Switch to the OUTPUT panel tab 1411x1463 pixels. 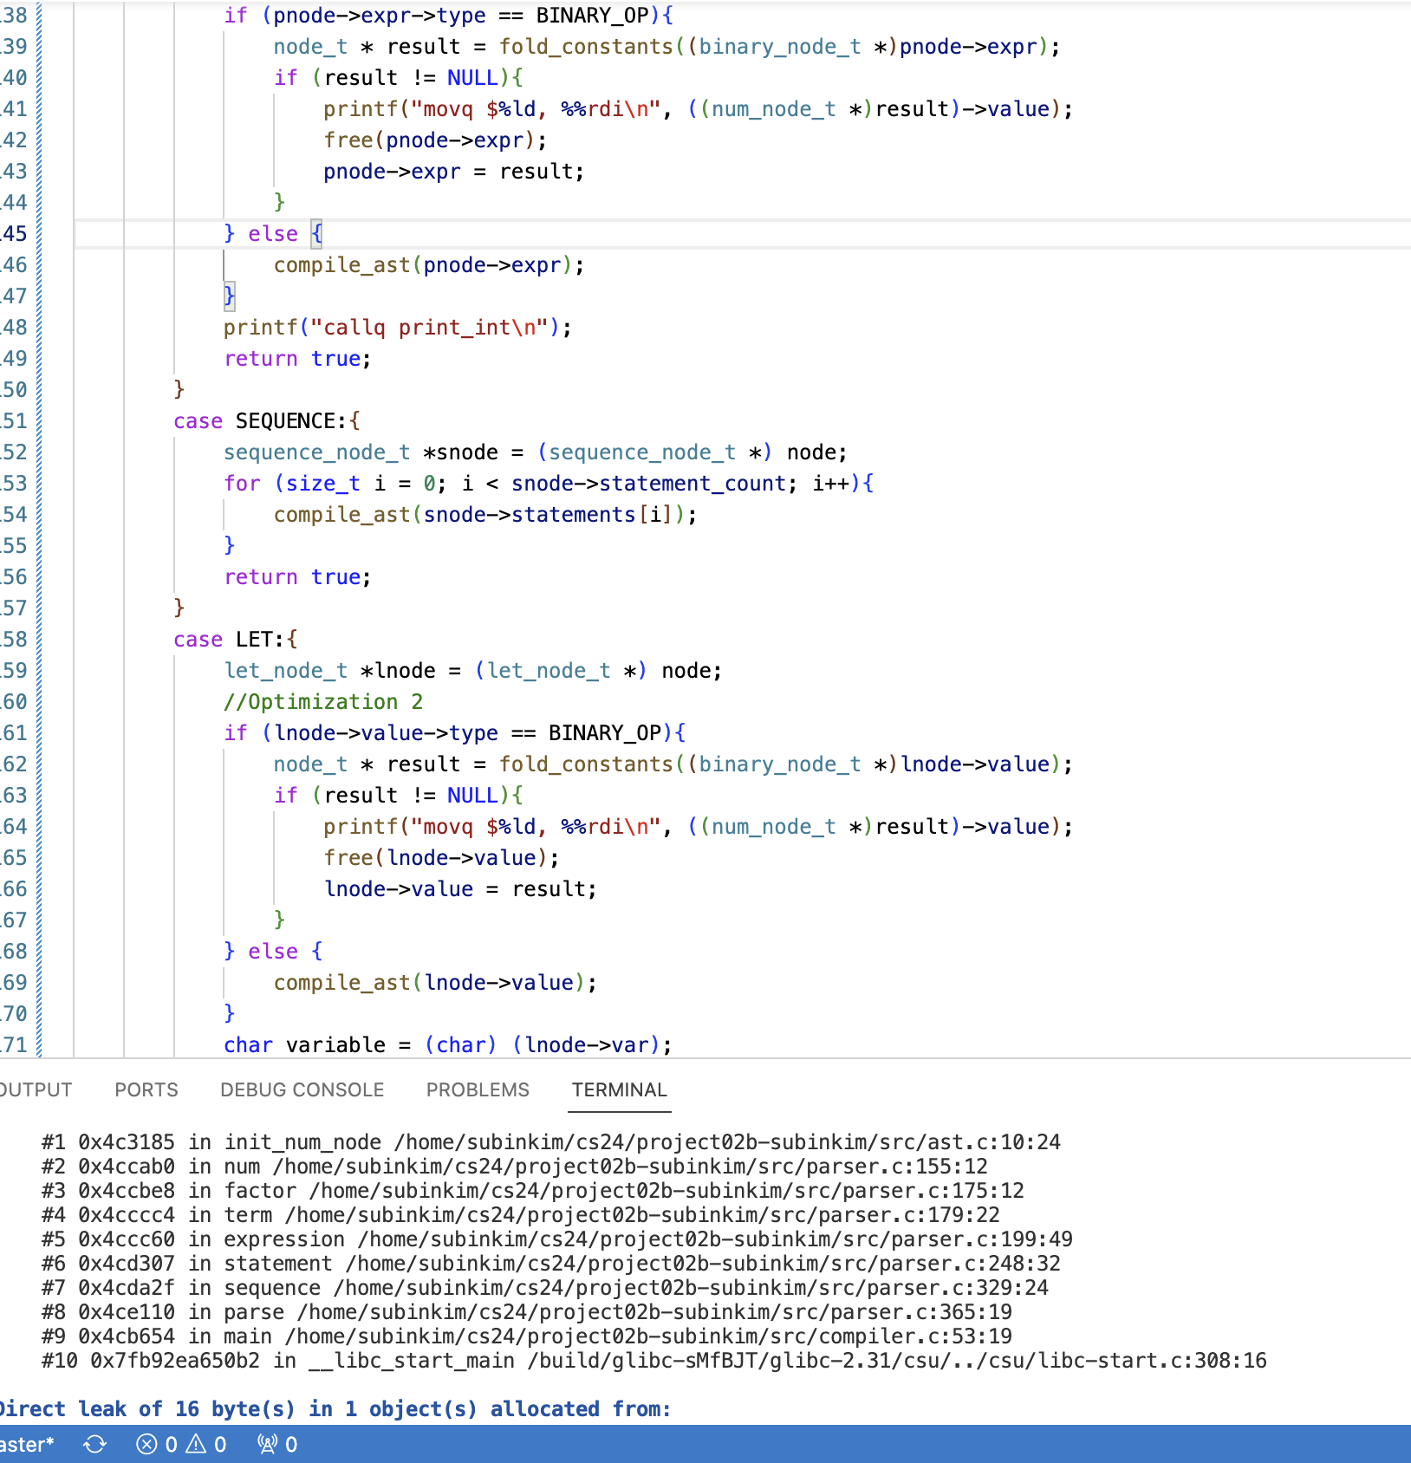[x=35, y=1089]
